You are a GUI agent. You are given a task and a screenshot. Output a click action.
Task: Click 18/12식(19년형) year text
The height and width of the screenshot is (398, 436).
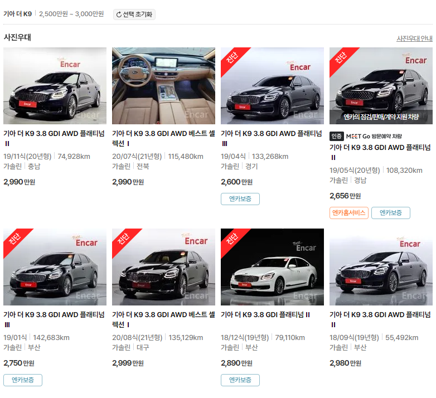[x=245, y=338]
